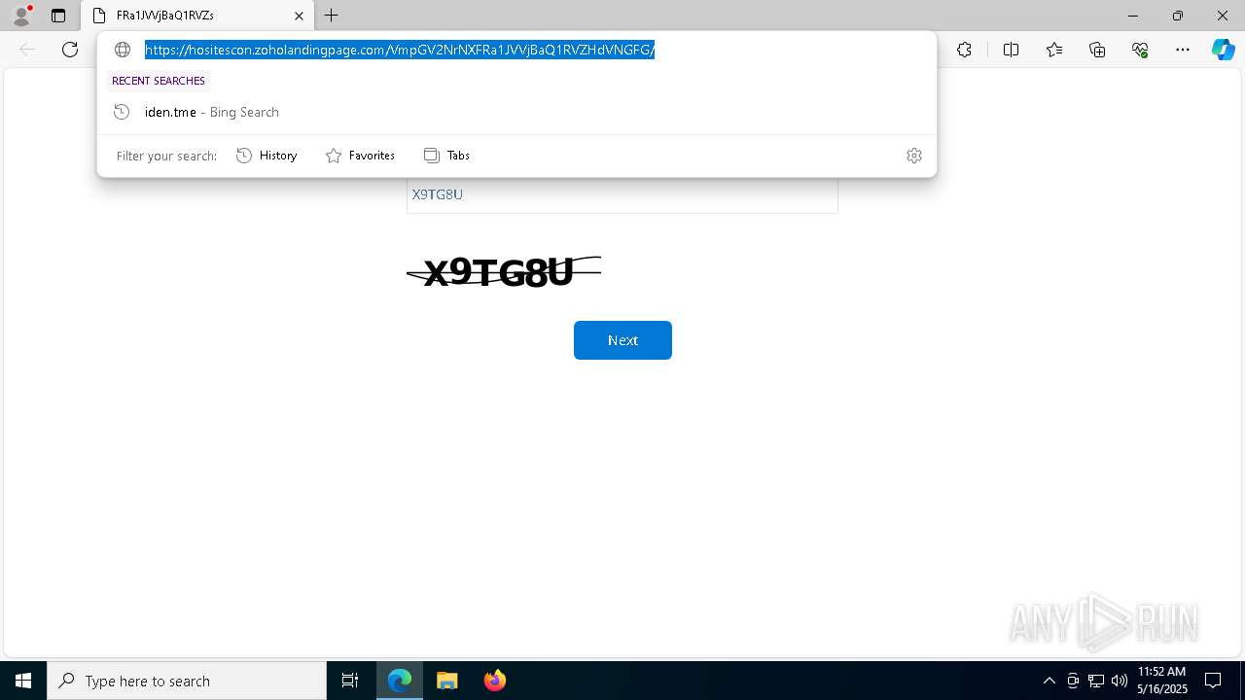Click the captcha input field with X9TG8U
The height and width of the screenshot is (700, 1245).
click(x=622, y=194)
